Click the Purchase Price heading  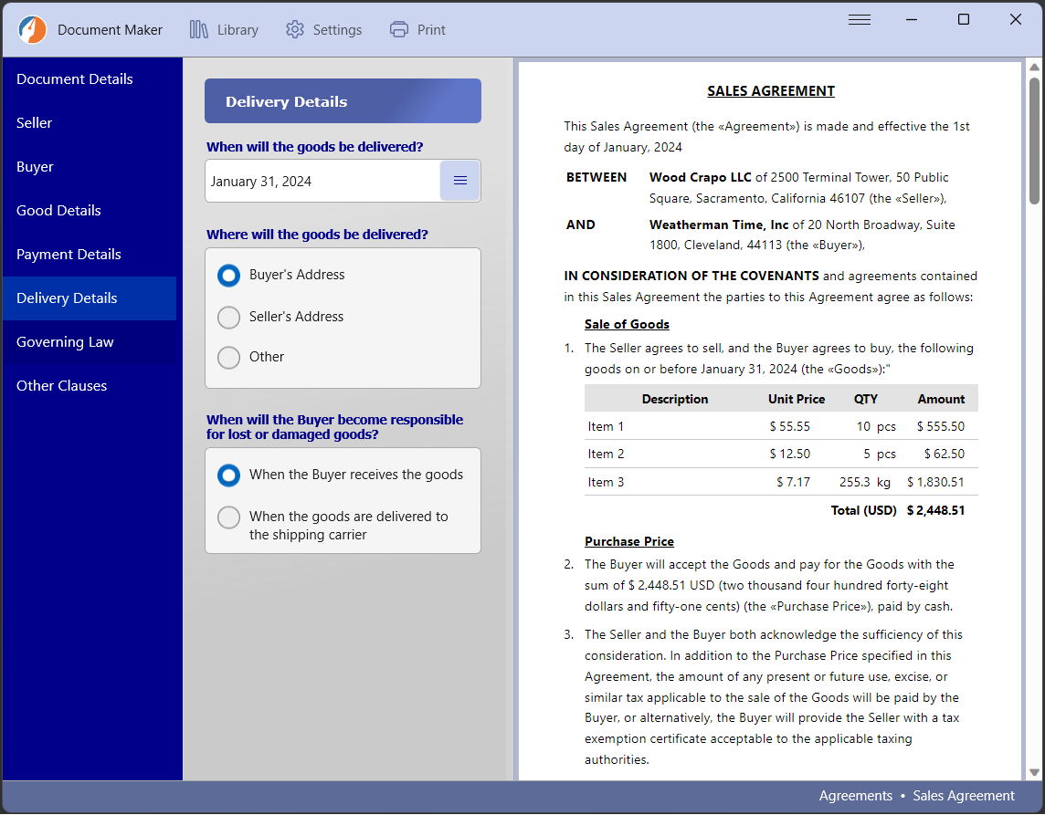pos(629,541)
